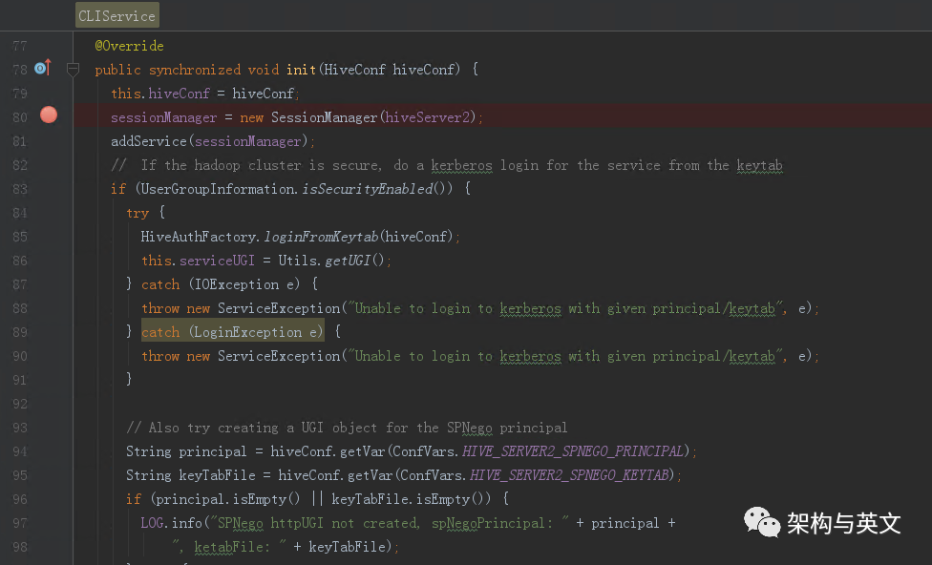Remove the red breakpoint on the sessionManager line
Viewport: 932px width, 565px height.
pyautogui.click(x=49, y=115)
